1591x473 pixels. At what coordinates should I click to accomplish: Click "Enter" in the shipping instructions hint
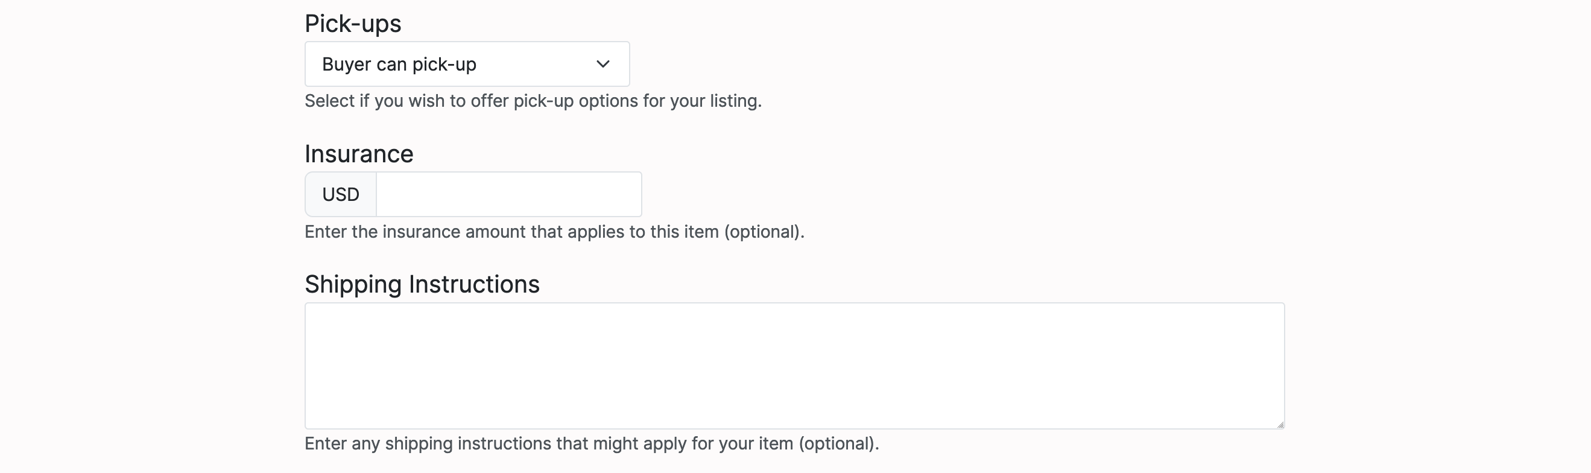pos(326,443)
